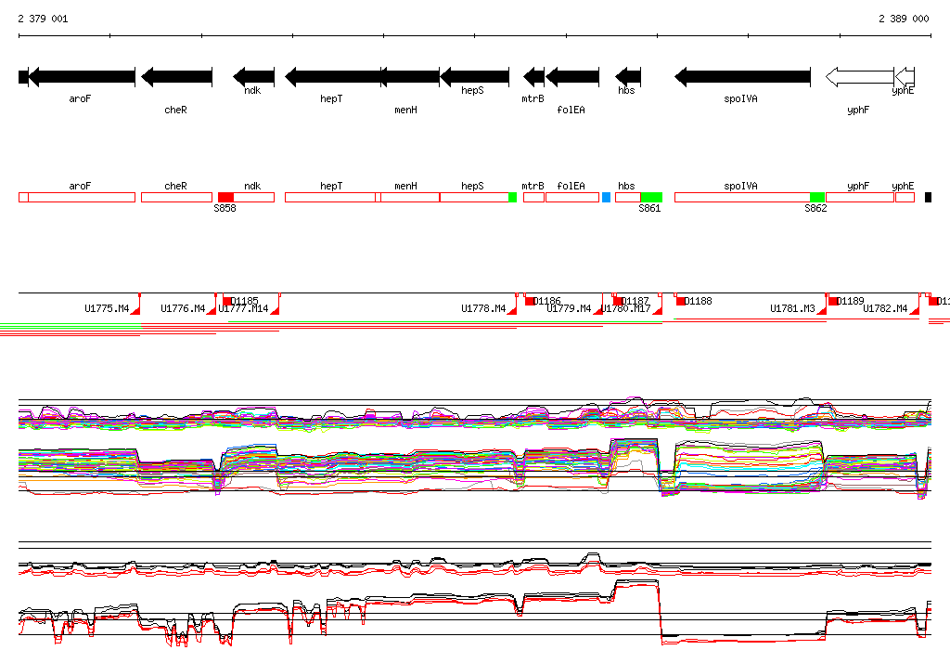Select the red-outlined mtrB box
This screenshot has width=950, height=663.
(x=533, y=197)
